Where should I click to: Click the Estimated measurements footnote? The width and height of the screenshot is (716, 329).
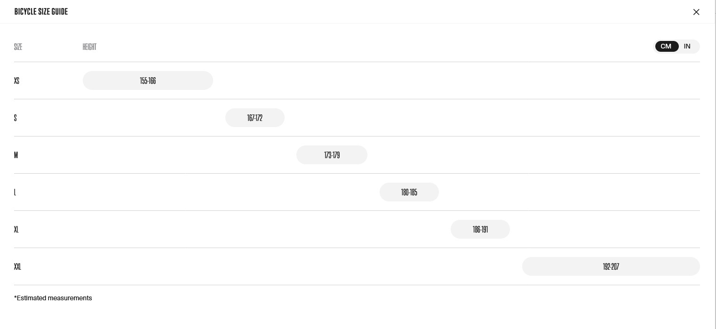coord(53,298)
